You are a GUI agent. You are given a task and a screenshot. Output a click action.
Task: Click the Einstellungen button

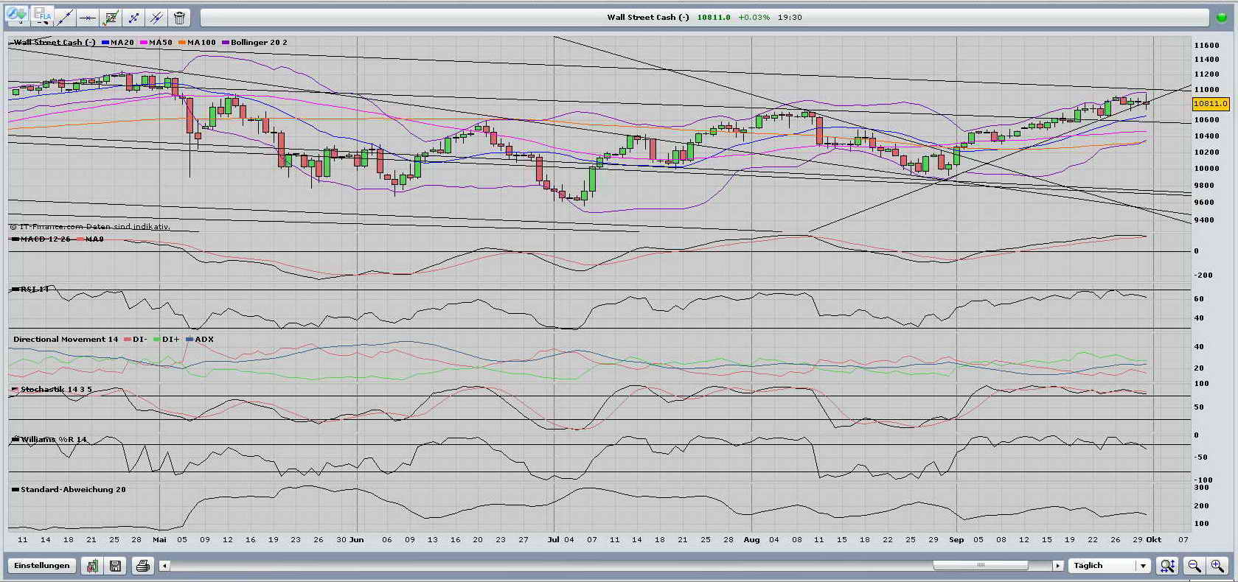click(42, 566)
